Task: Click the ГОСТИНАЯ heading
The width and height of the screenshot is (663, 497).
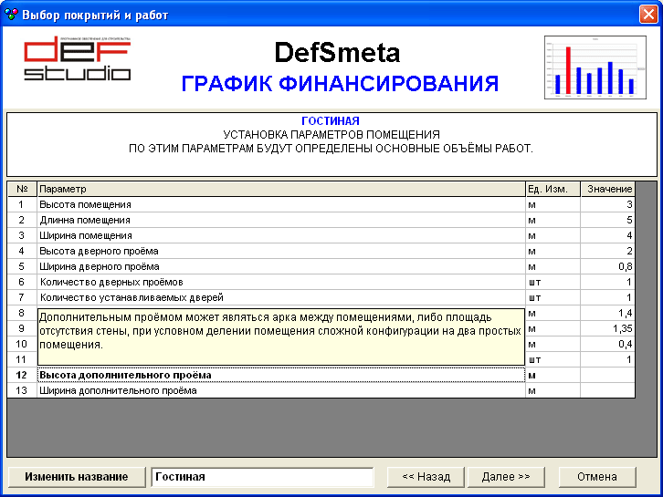Action: pyautogui.click(x=331, y=121)
